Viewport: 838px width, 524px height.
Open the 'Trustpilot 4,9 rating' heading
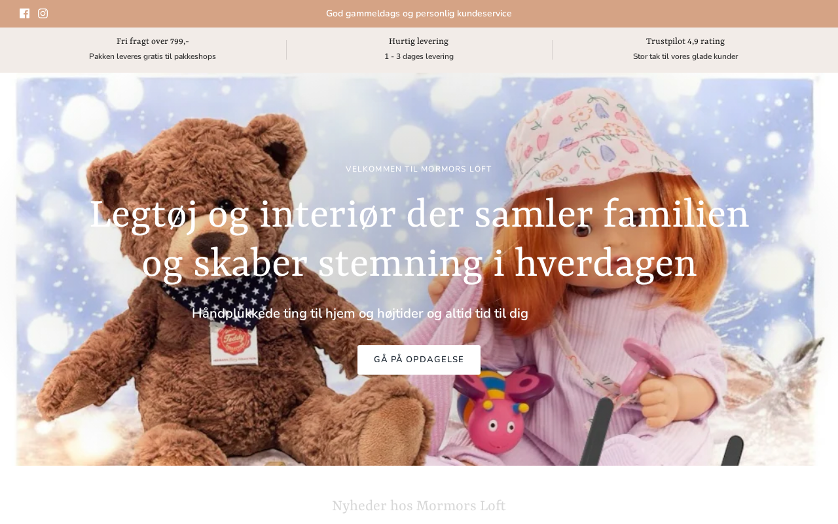click(685, 42)
